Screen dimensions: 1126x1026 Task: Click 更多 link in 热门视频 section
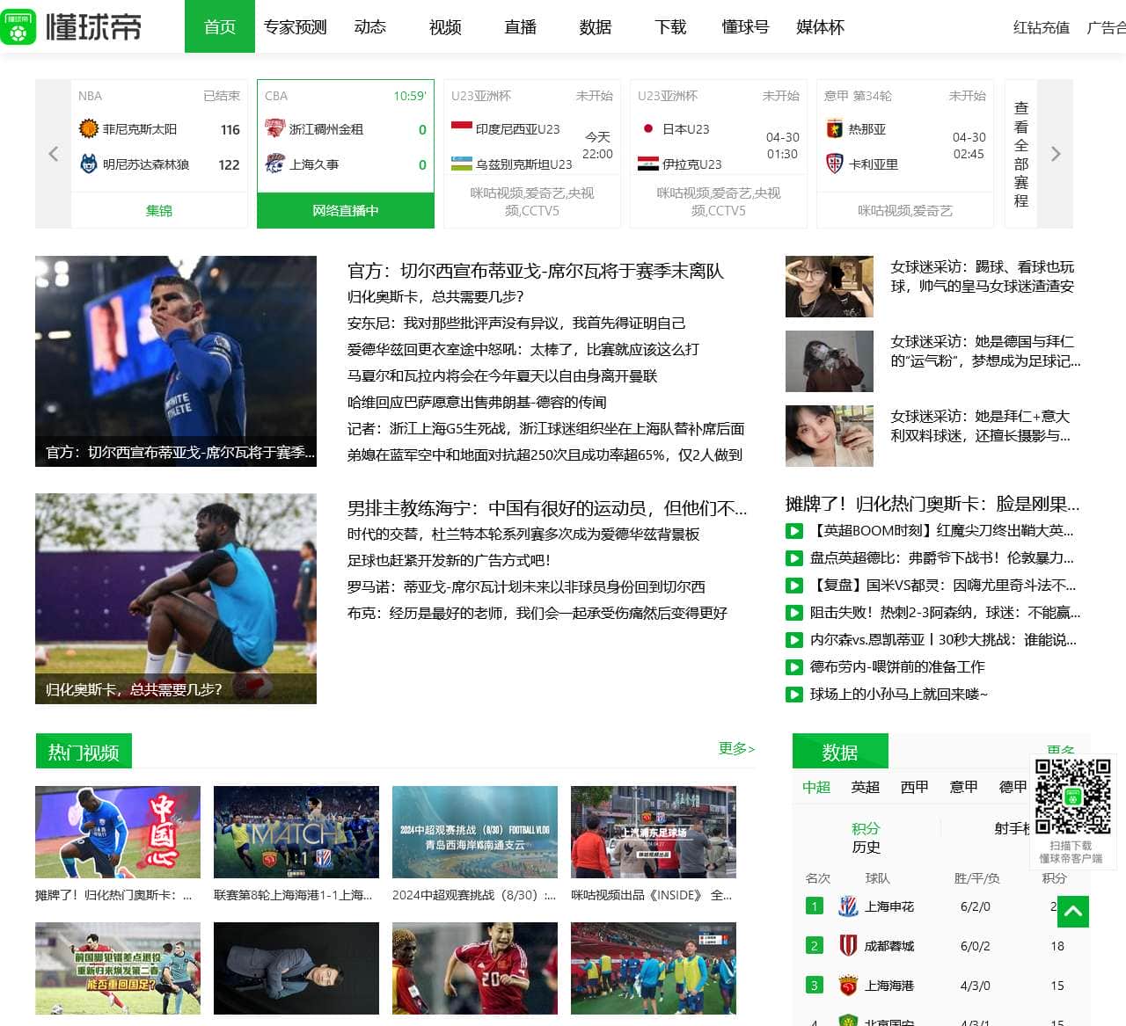tap(737, 748)
